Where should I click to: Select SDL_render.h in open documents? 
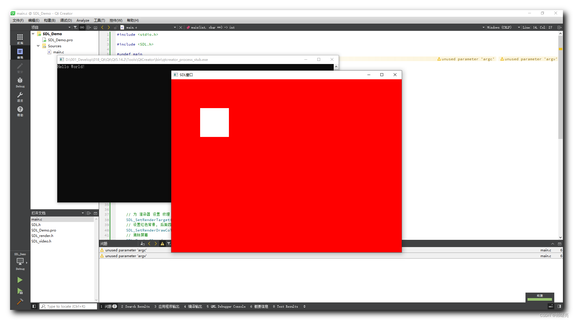tap(42, 236)
